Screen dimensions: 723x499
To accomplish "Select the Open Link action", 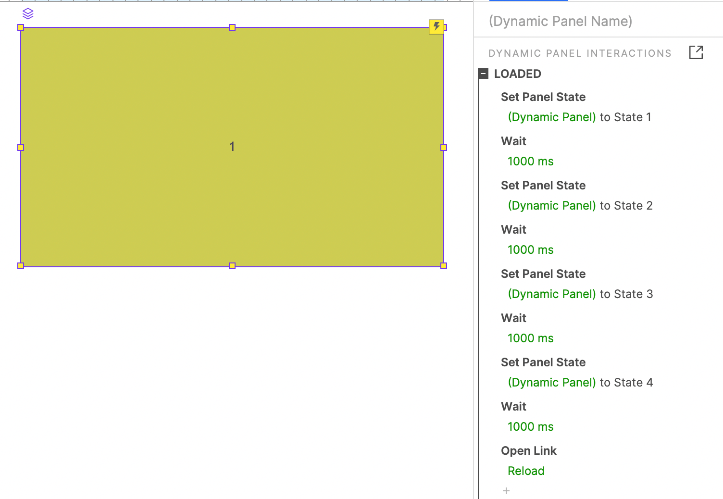I will [529, 451].
